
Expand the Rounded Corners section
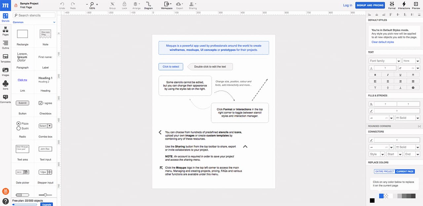pos(419,126)
